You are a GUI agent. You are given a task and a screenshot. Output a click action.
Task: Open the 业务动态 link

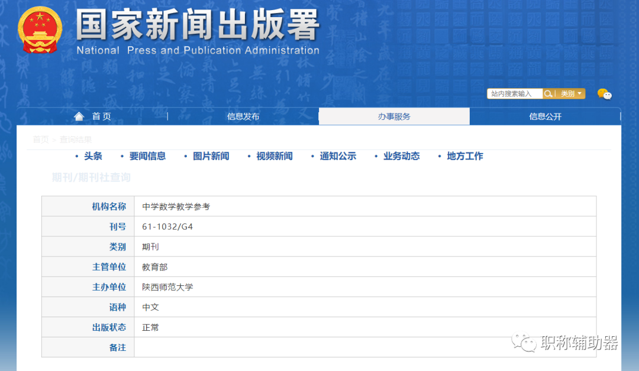[402, 156]
